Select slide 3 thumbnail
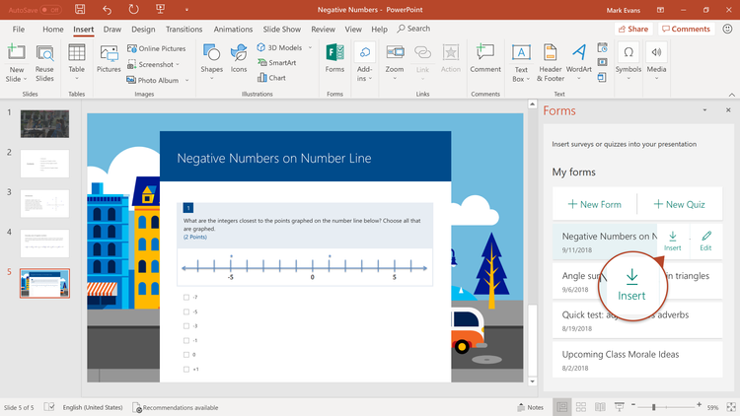Screen dimensions: 740x416 (44, 203)
